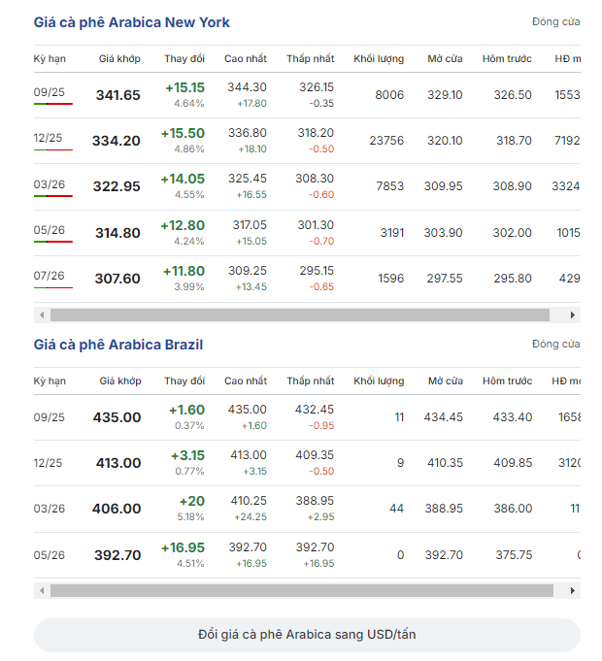
Task: Click Brazil volume value 44
Action: pos(397,509)
